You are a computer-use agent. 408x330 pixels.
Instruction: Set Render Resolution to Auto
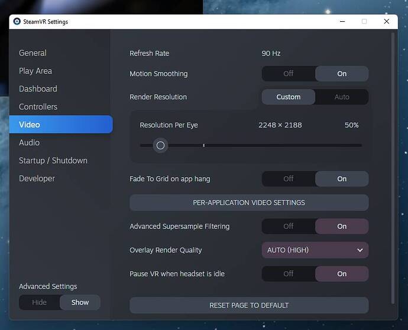click(342, 97)
